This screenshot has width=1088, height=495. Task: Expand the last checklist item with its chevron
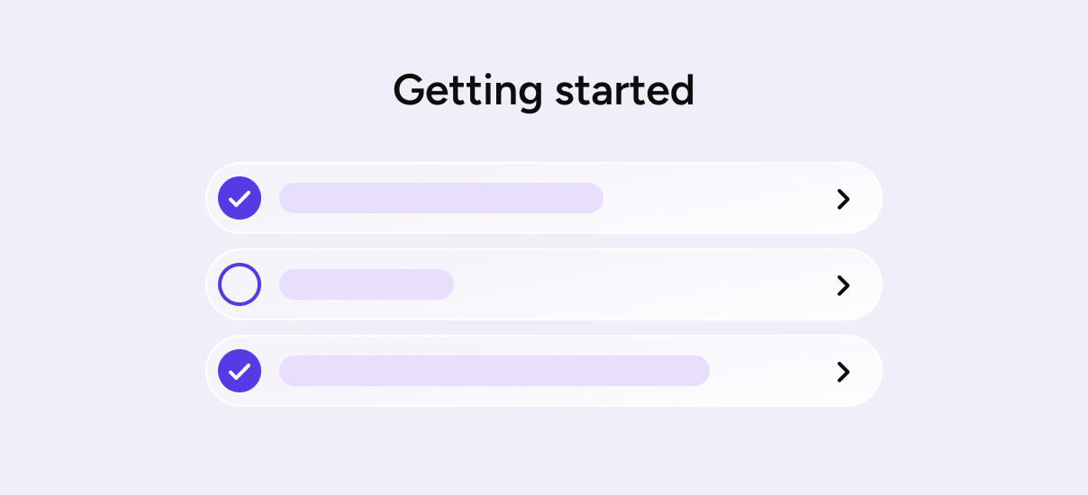(843, 372)
